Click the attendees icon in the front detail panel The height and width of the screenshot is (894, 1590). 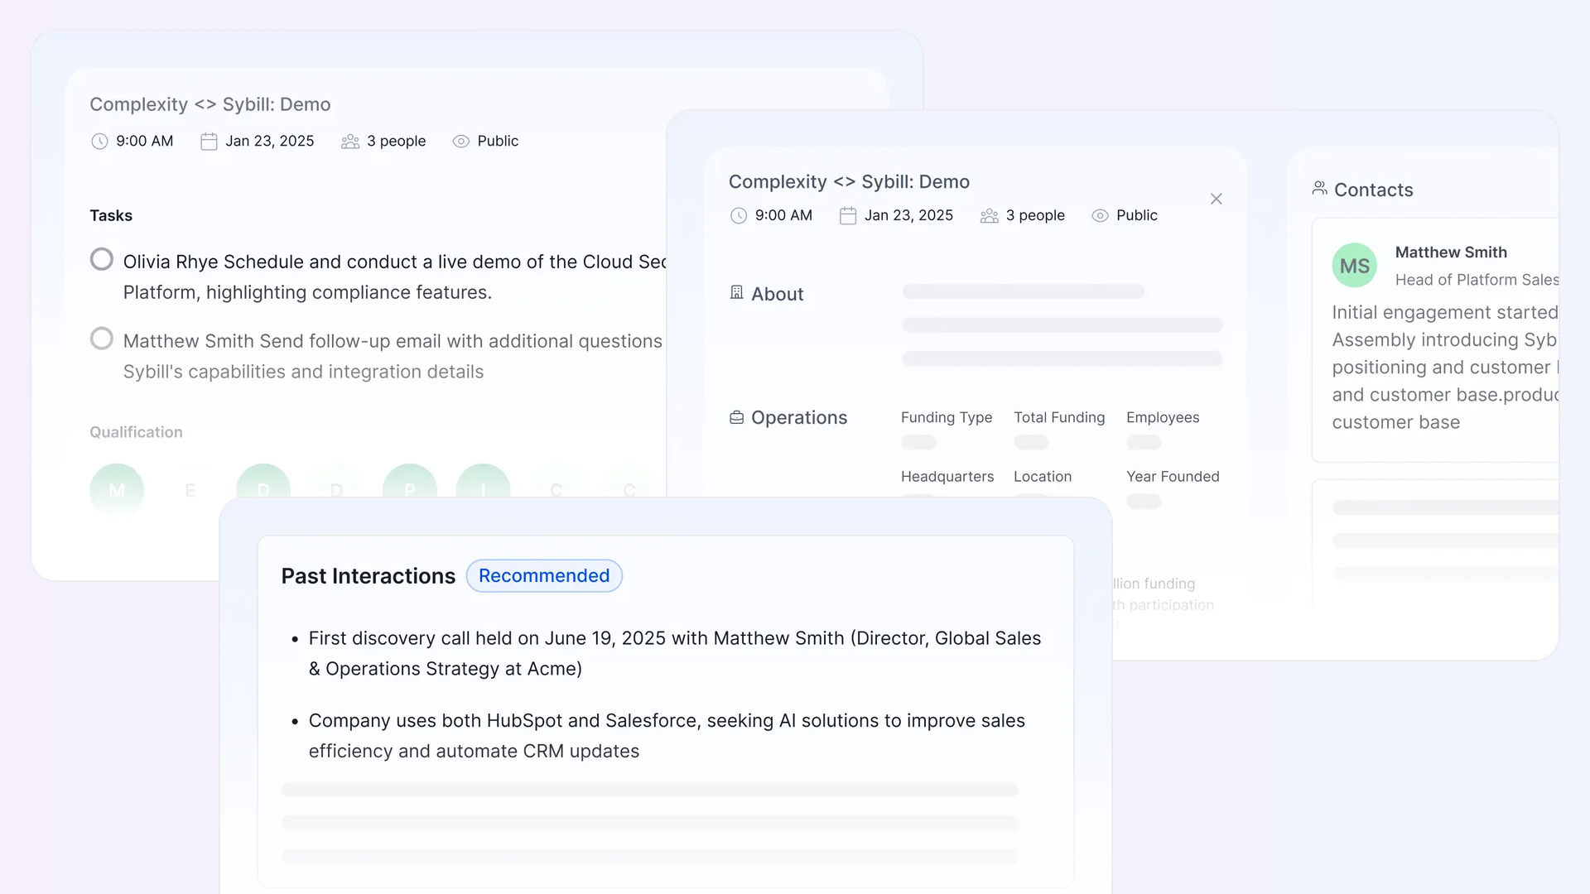[990, 216]
